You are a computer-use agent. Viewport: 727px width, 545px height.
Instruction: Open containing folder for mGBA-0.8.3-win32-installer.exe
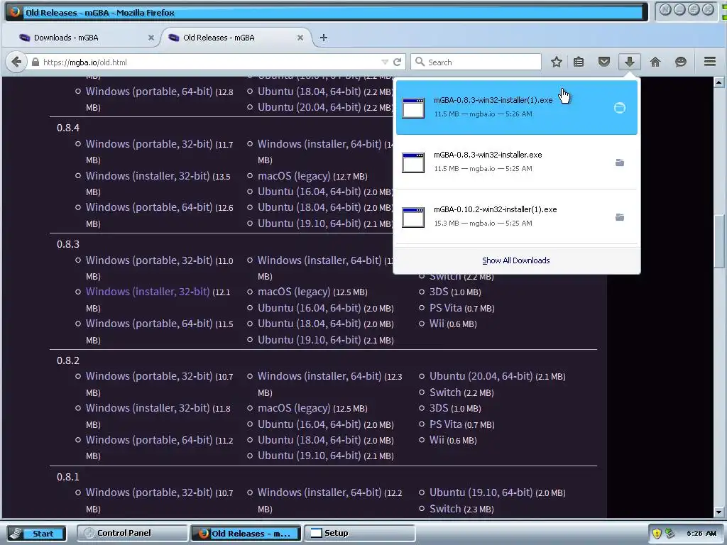click(x=619, y=163)
